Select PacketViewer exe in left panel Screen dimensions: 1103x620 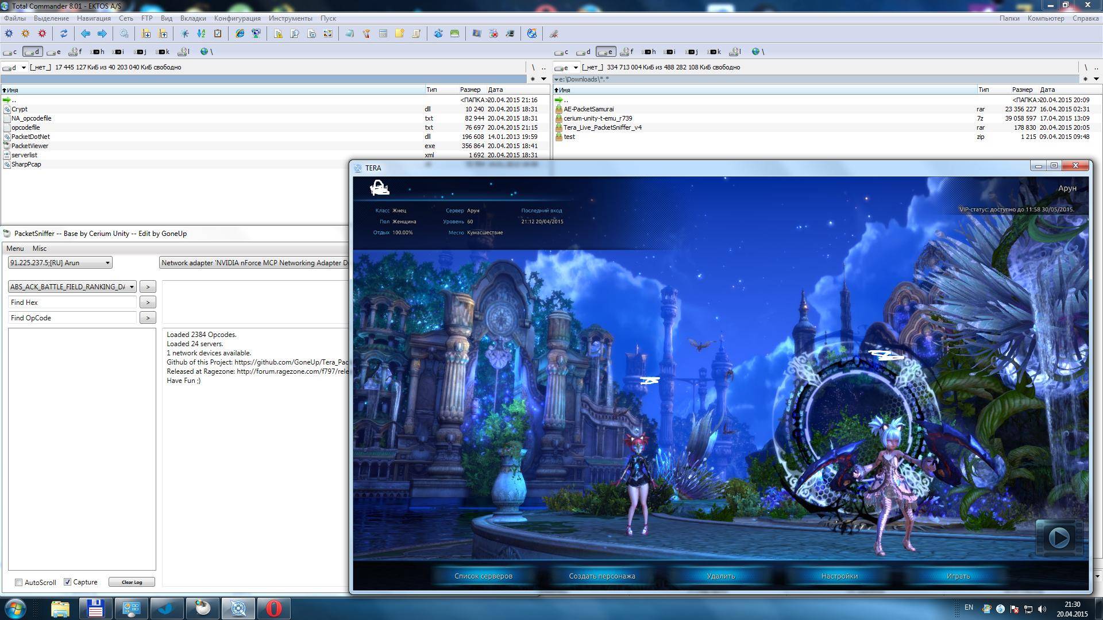275,146
